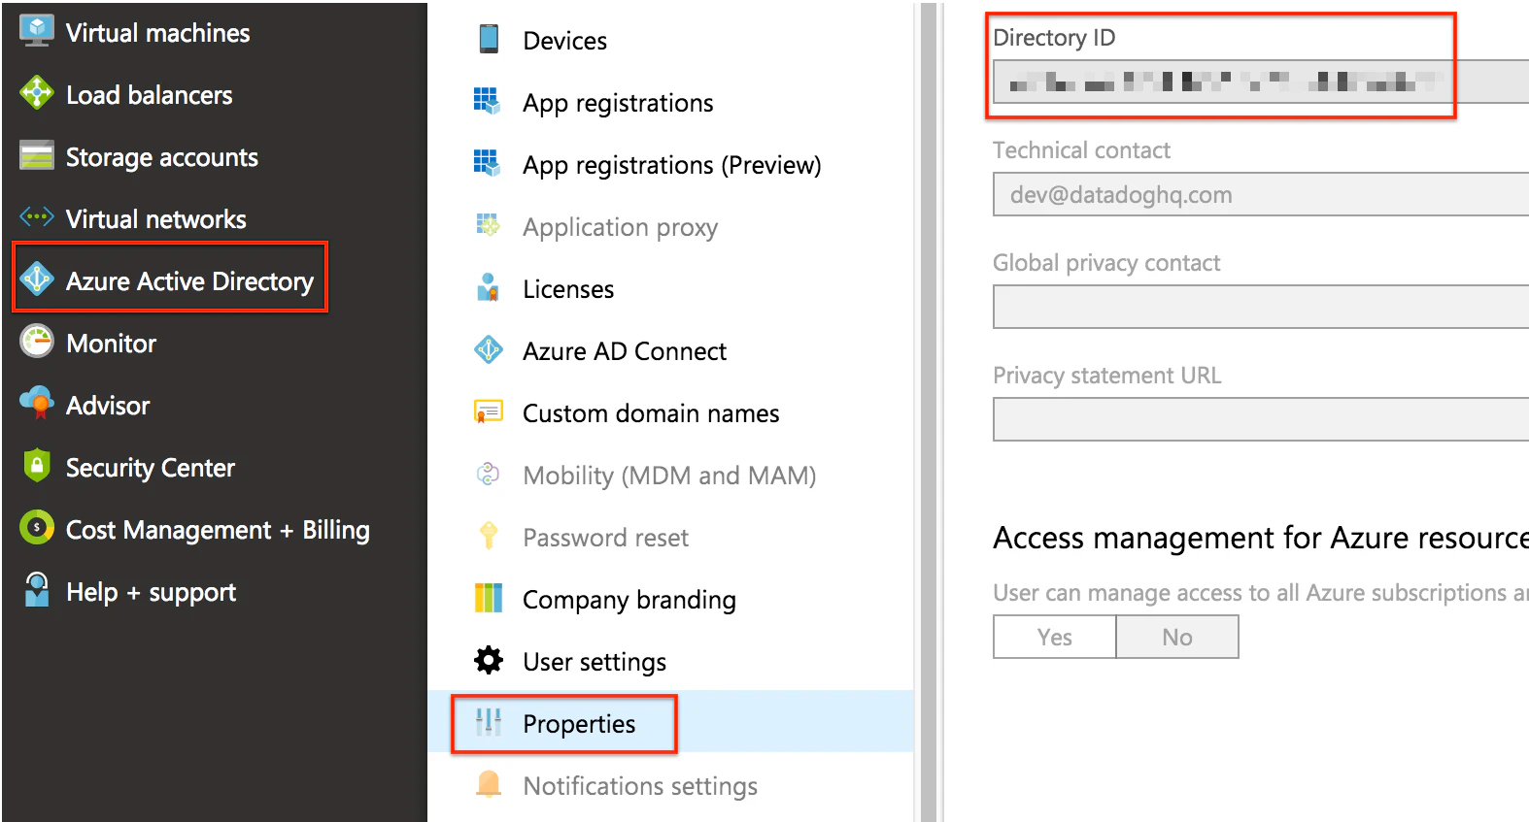The height and width of the screenshot is (822, 1529).
Task: Click the Cost Management + Billing icon
Action: (x=37, y=528)
